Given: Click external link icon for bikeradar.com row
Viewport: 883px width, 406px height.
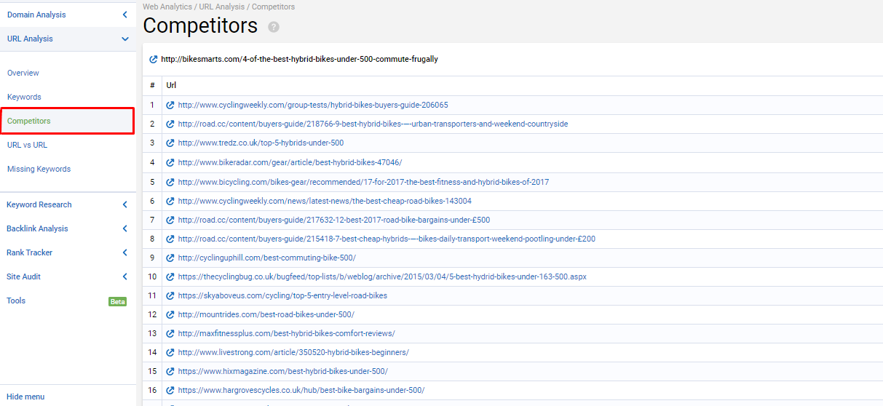Looking at the screenshot, I should (170, 163).
